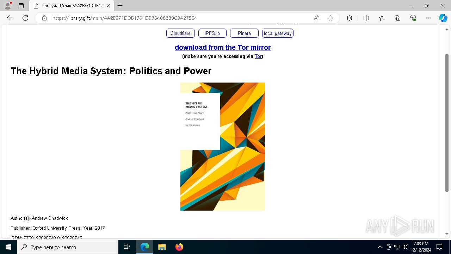Click the taskbar search box

coord(68,247)
